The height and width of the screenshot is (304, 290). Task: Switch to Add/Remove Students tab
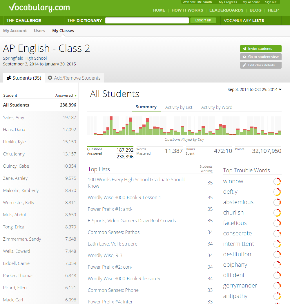coord(74,78)
